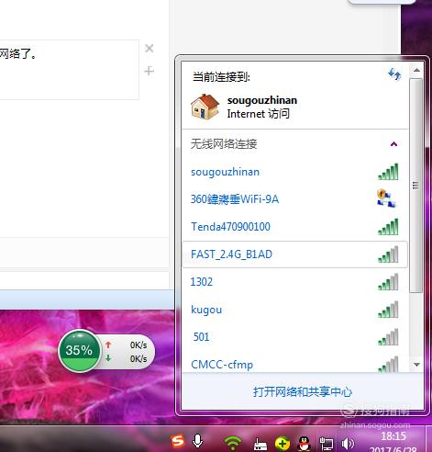
Task: Click the network computer tray icon
Action: click(x=327, y=444)
